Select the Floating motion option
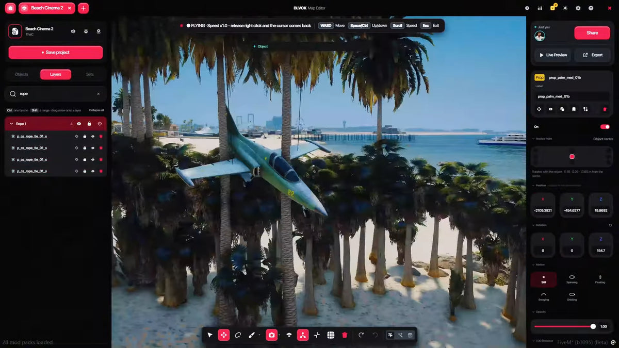The height and width of the screenshot is (348, 619). 600,279
